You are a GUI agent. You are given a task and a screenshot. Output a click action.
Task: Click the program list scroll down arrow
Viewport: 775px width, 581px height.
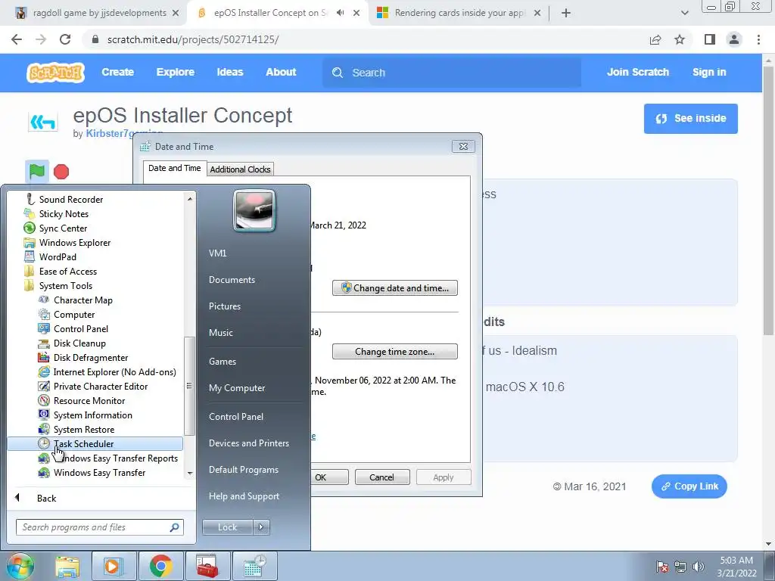(190, 474)
